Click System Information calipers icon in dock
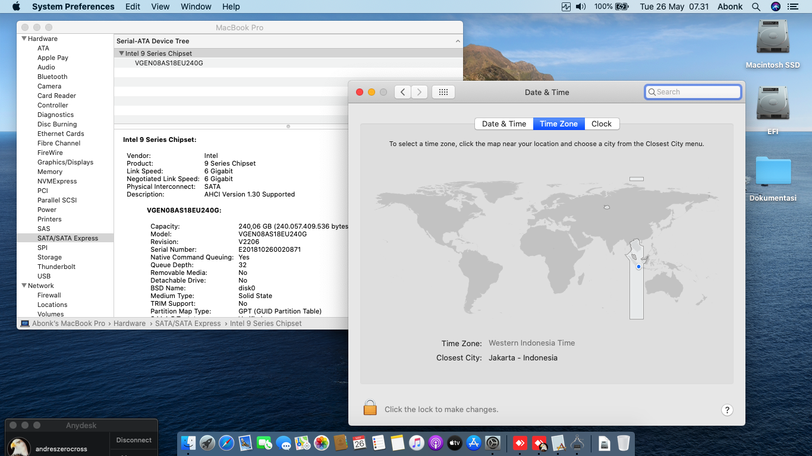Screen dimensions: 812x456 click(577, 443)
